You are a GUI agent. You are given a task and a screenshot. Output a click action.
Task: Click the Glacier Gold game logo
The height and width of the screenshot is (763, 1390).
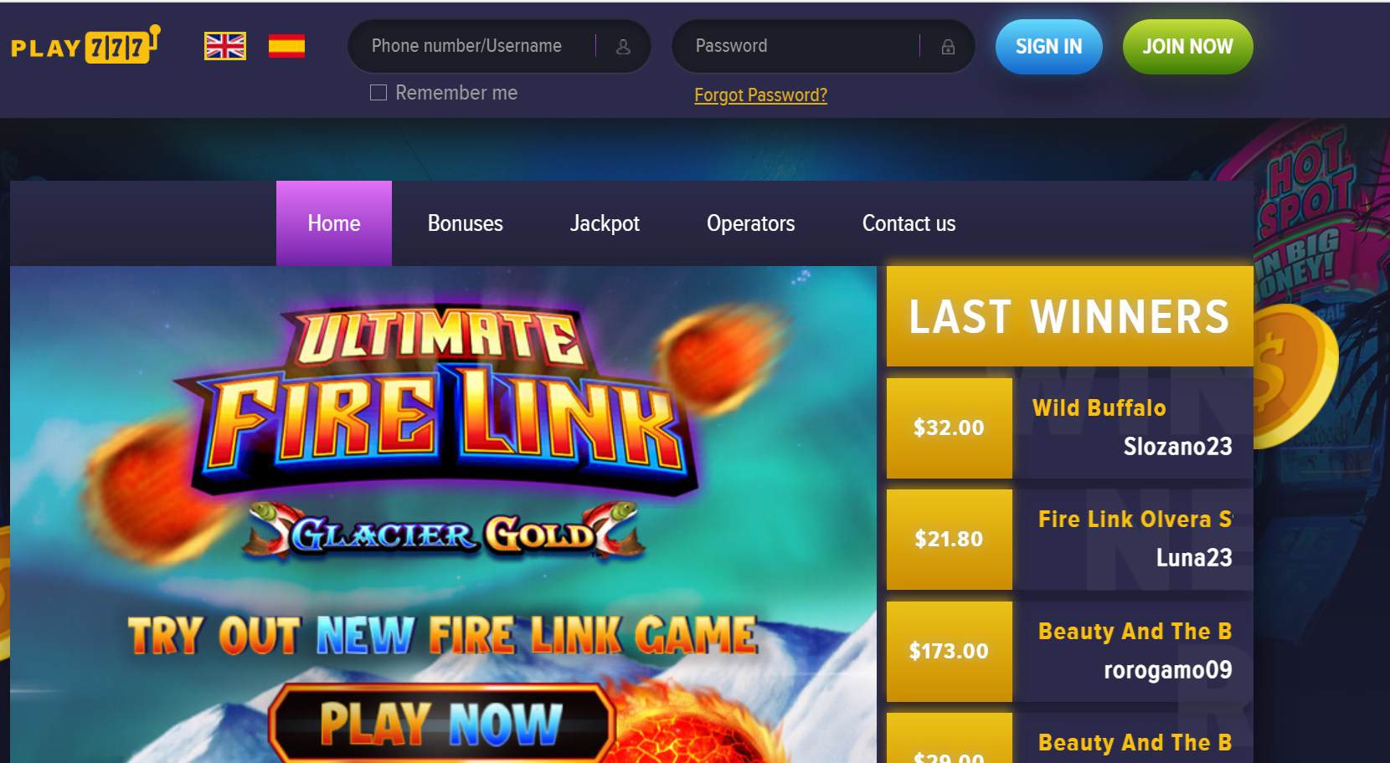tap(444, 532)
